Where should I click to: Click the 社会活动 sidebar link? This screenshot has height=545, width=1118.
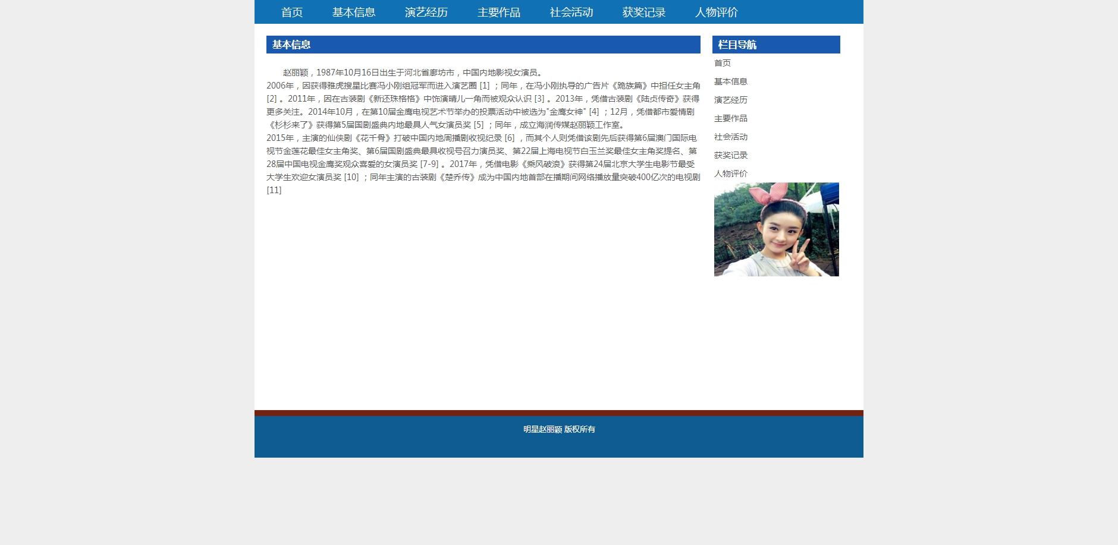pos(730,137)
